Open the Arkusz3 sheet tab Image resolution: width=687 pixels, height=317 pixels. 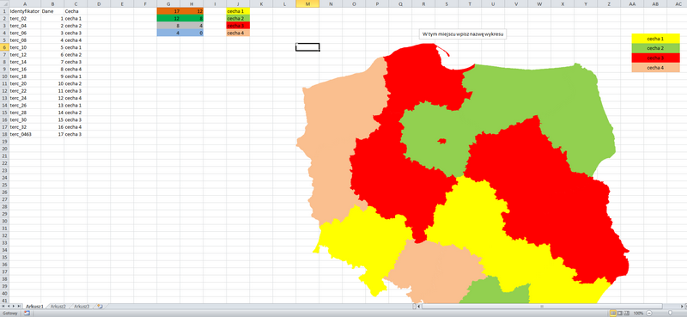(82, 306)
